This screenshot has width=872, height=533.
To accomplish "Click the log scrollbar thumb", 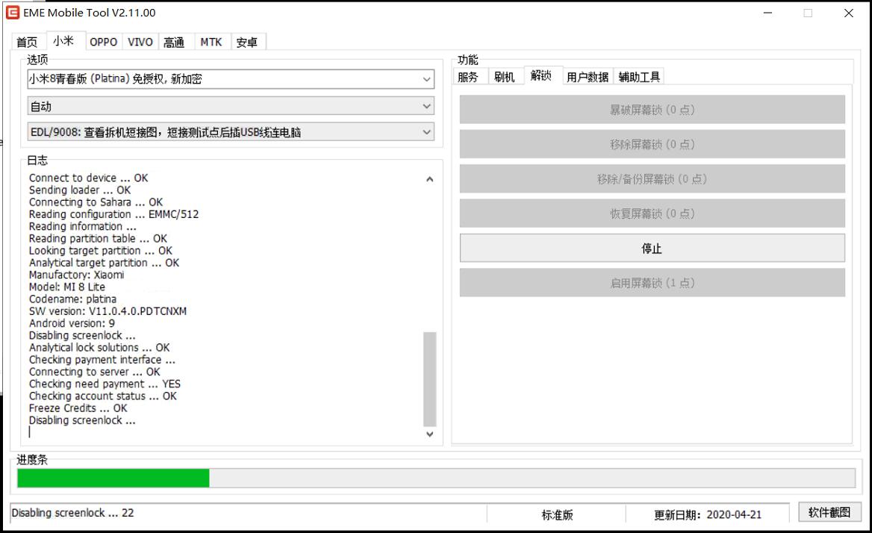I will pos(429,379).
